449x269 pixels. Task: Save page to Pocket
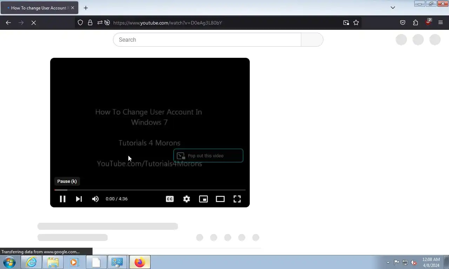(403, 23)
